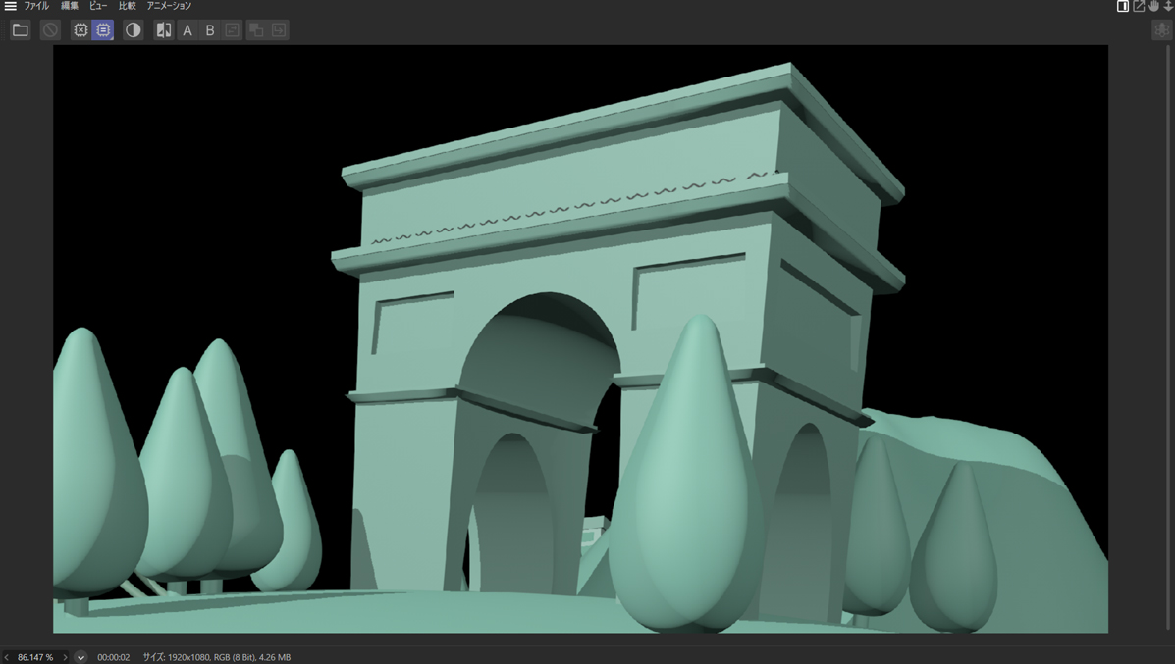Click the half-filled circle icon
Viewport: 1175px width, 664px height.
134,30
